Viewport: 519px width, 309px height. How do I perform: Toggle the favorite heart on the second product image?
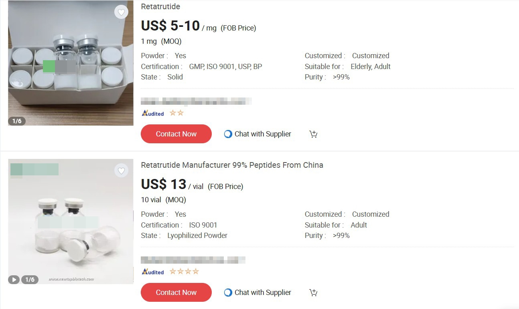(x=122, y=171)
